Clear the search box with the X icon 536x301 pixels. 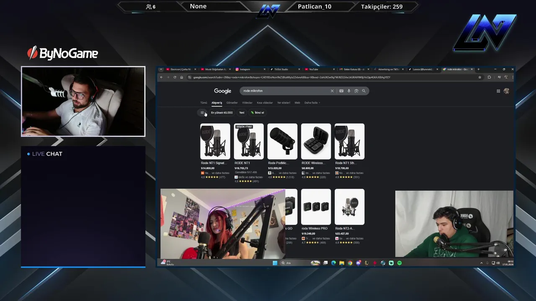click(x=332, y=91)
